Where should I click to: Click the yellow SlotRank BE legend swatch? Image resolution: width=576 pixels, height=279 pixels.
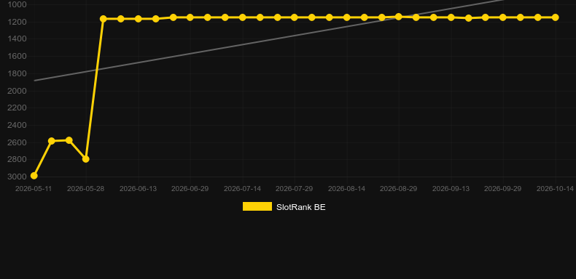click(x=257, y=206)
